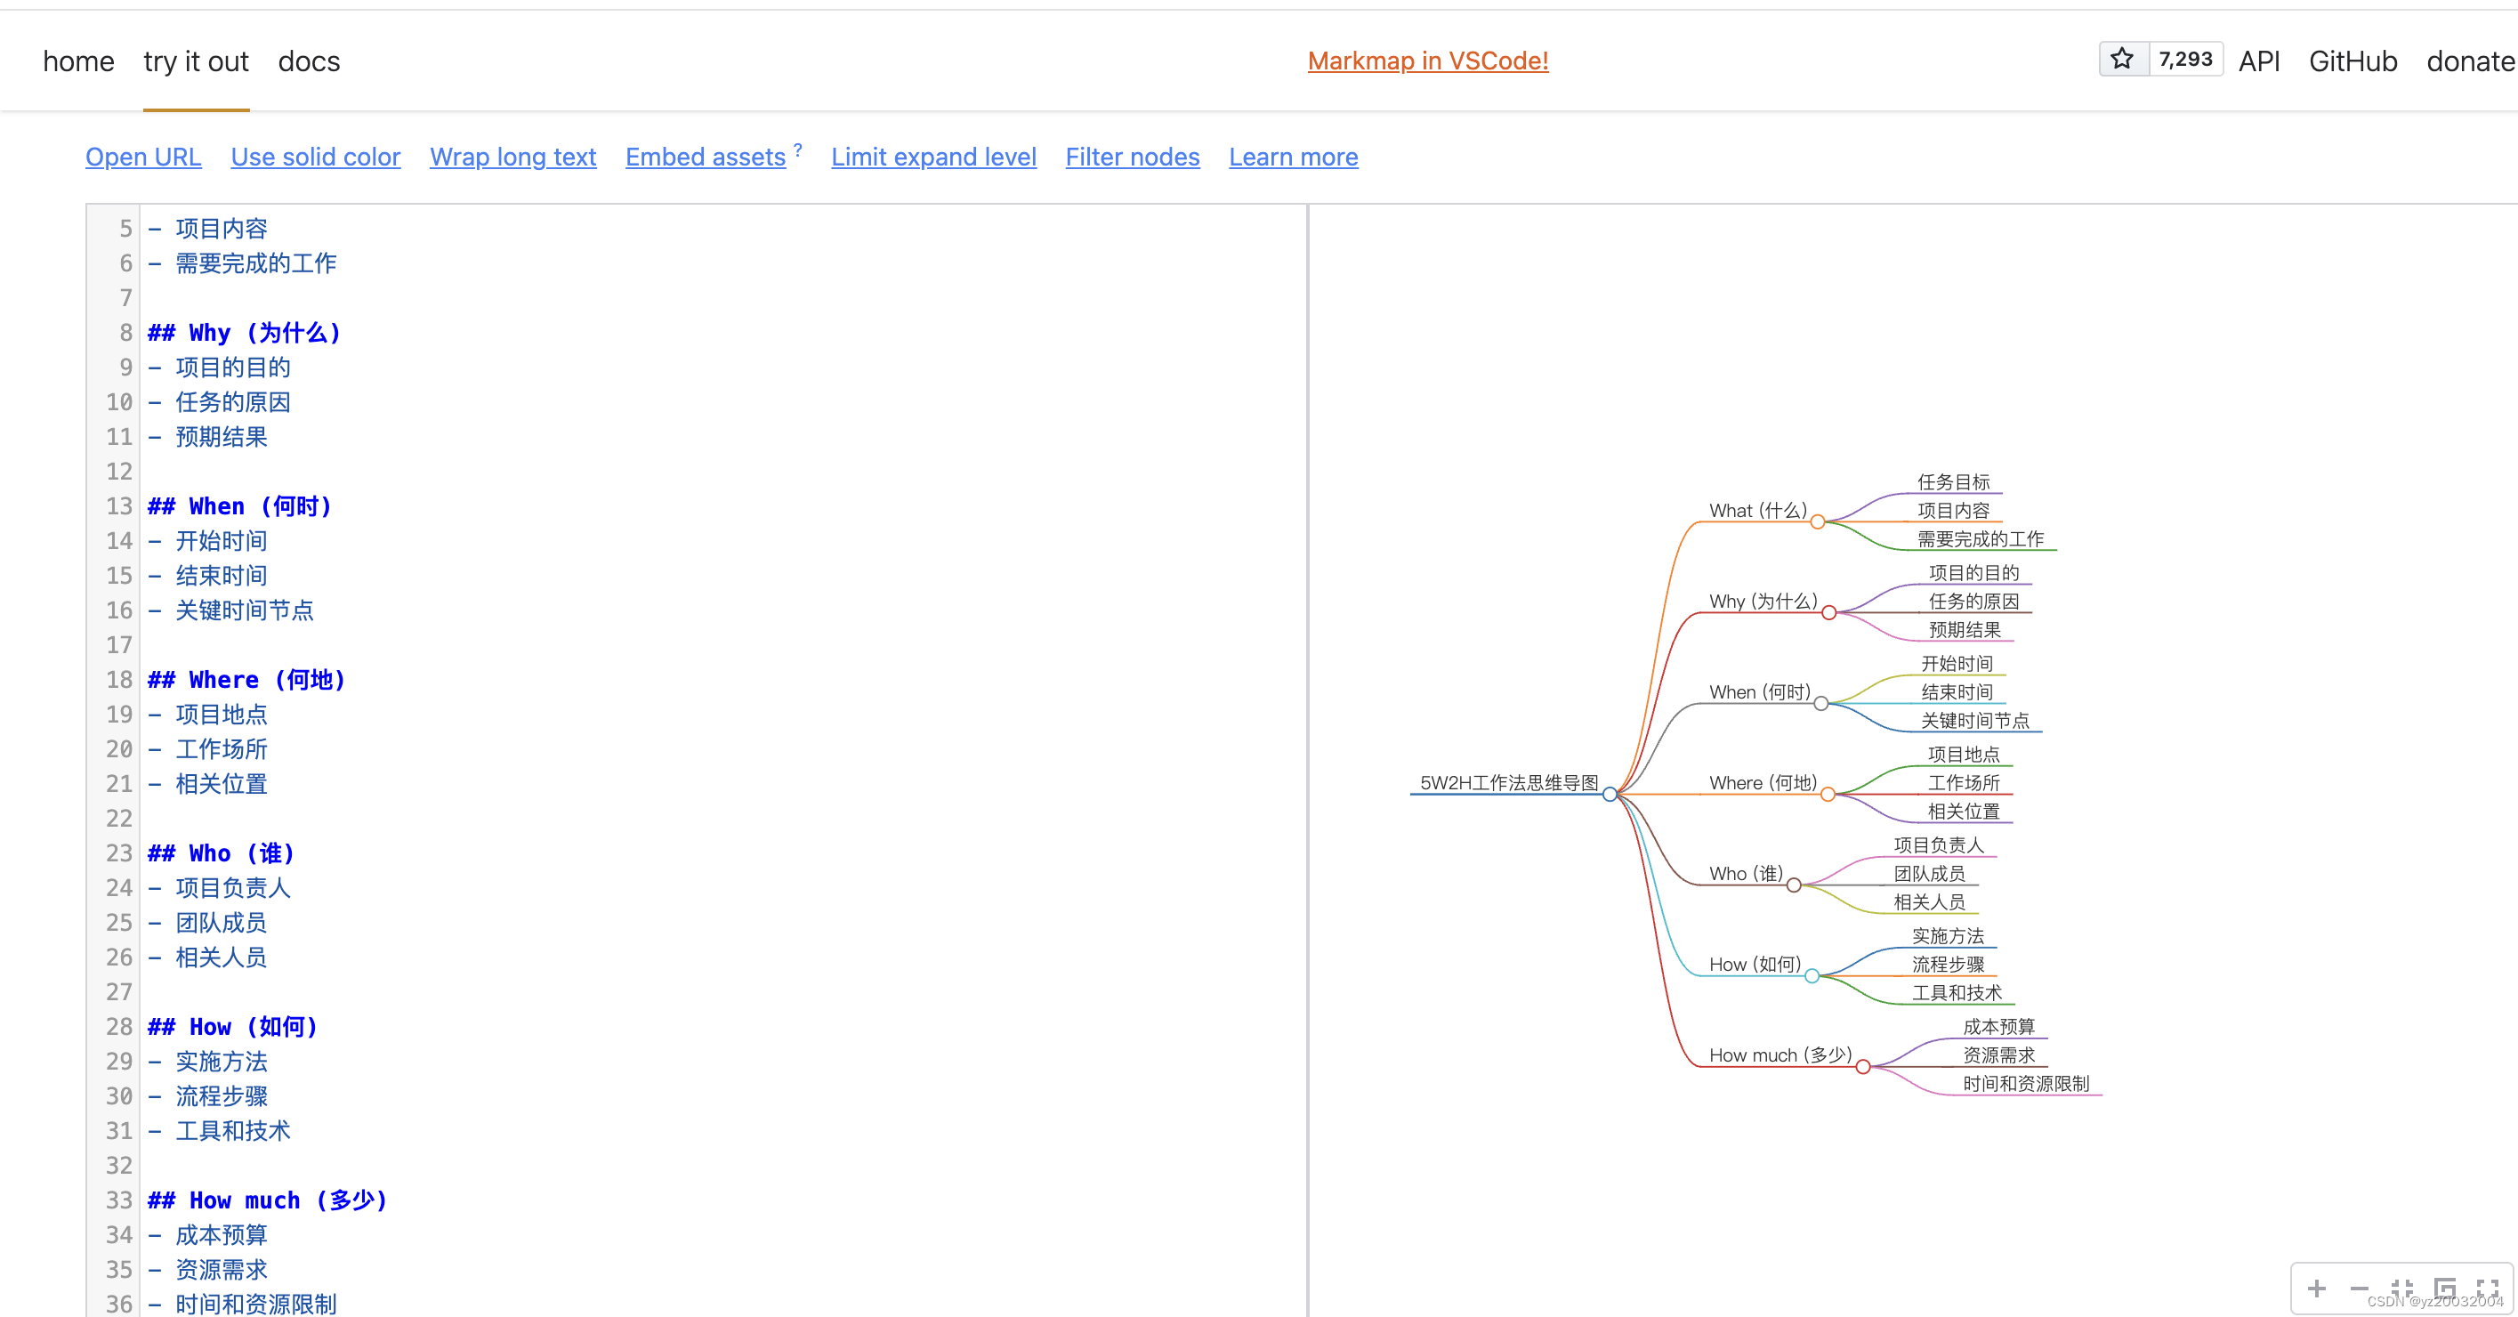Image resolution: width=2518 pixels, height=1317 pixels.
Task: Click editor line 18 Where (何地) heading
Action: [x=246, y=680]
